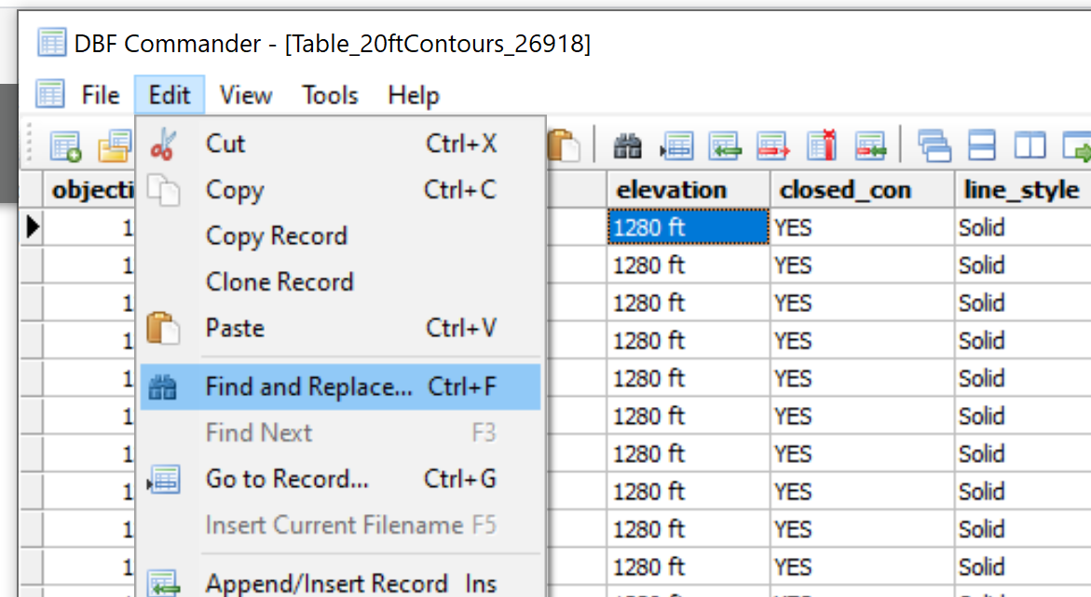This screenshot has height=597, width=1091.
Task: Open Find and Replace dialog entry
Action: tap(340, 387)
